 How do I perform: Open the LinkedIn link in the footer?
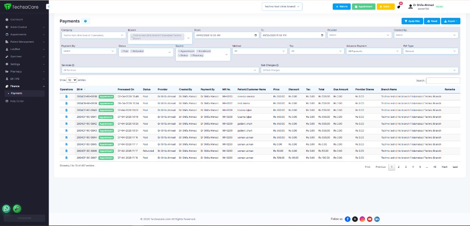coord(377,219)
